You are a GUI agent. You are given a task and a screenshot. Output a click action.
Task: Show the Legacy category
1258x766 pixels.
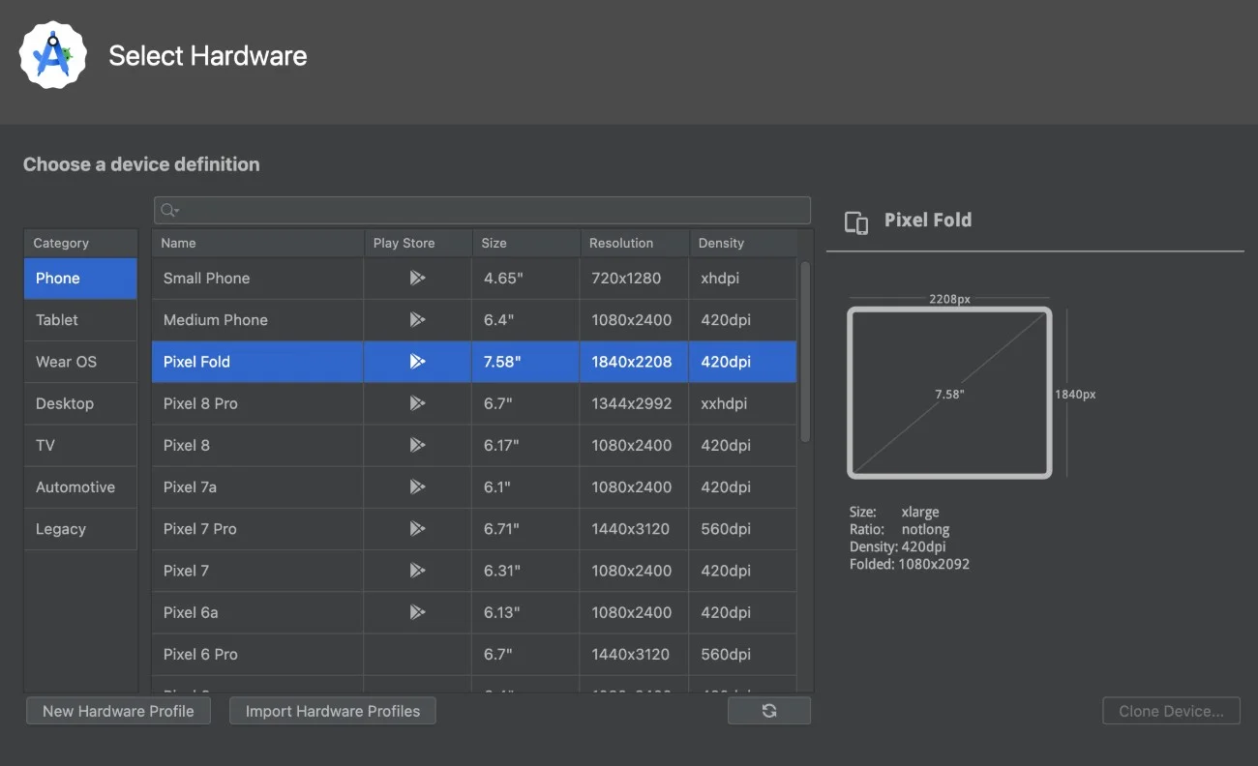tap(80, 529)
